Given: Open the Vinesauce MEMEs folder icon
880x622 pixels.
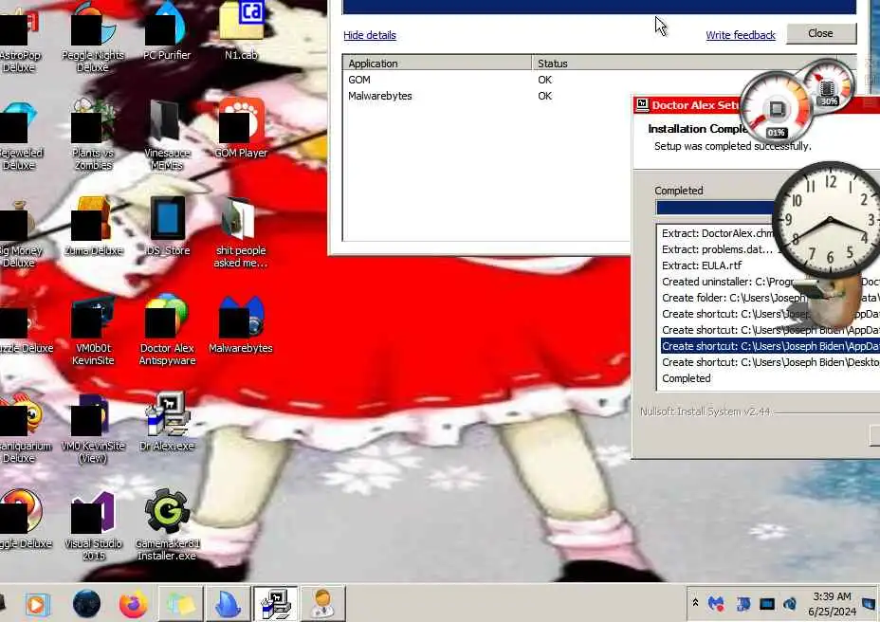Looking at the screenshot, I should [x=167, y=135].
